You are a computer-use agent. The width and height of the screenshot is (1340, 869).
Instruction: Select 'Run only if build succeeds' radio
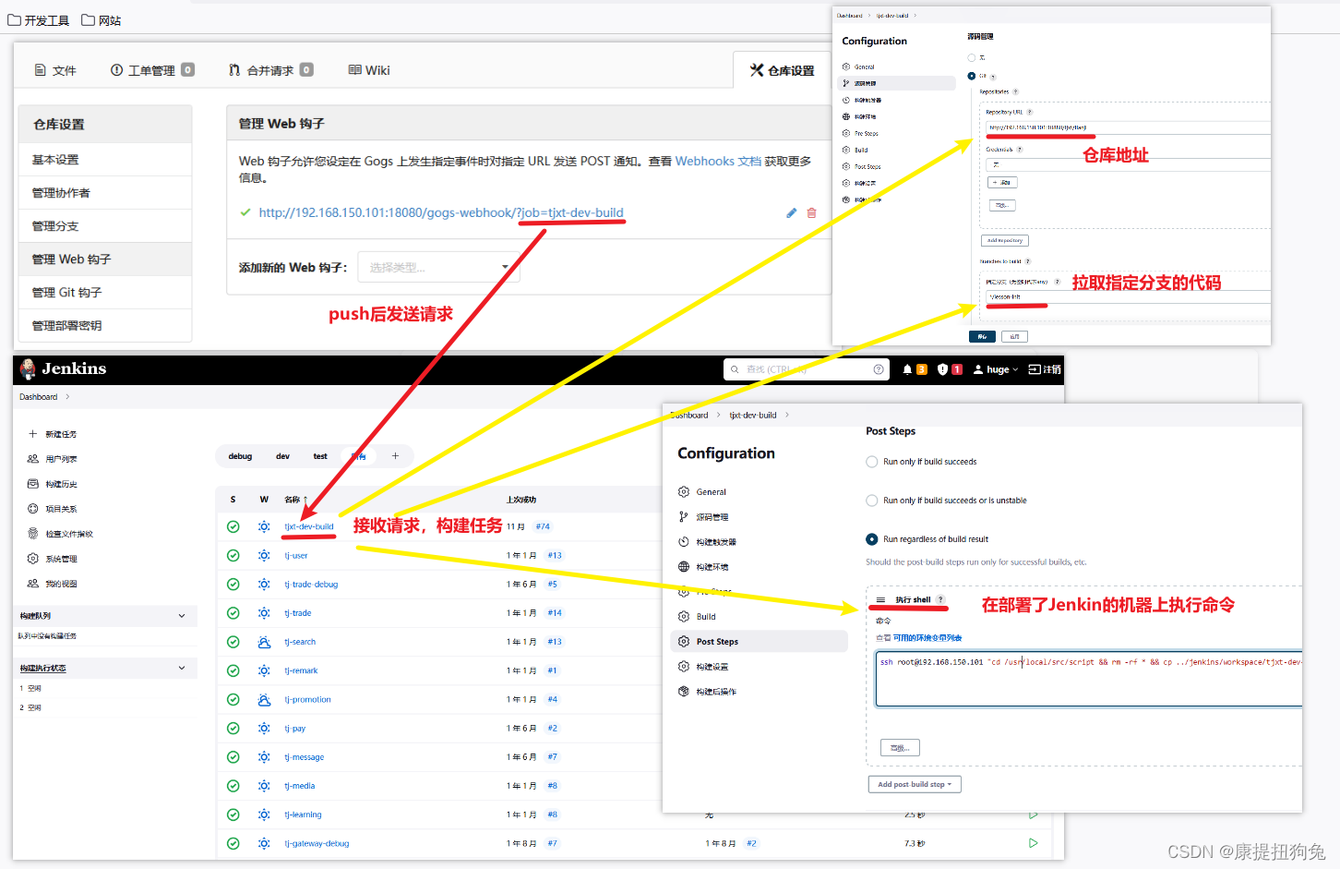(x=872, y=462)
